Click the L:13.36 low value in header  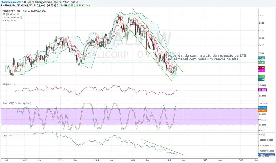point(77,5)
